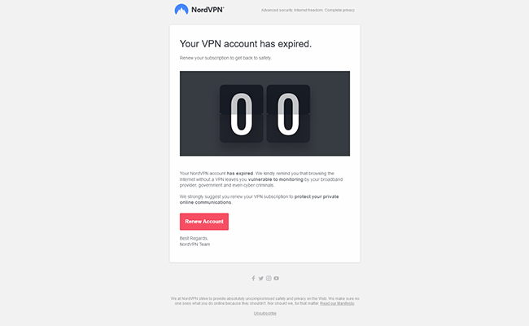Click the left zero countdown digit

coord(241,113)
